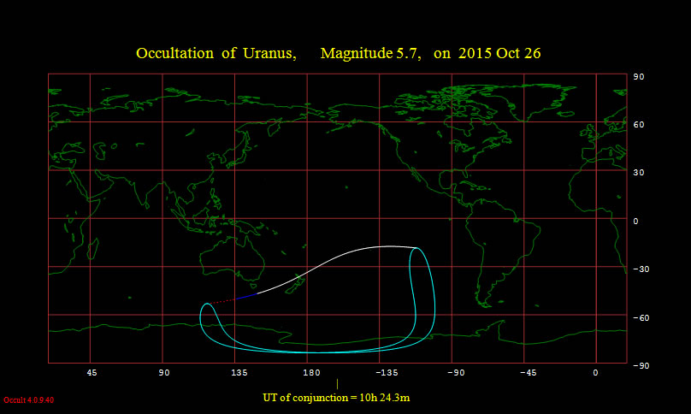The width and height of the screenshot is (691, 414).
Task: Click the yellow conjunction tick mark below the map
Action: pyautogui.click(x=338, y=383)
